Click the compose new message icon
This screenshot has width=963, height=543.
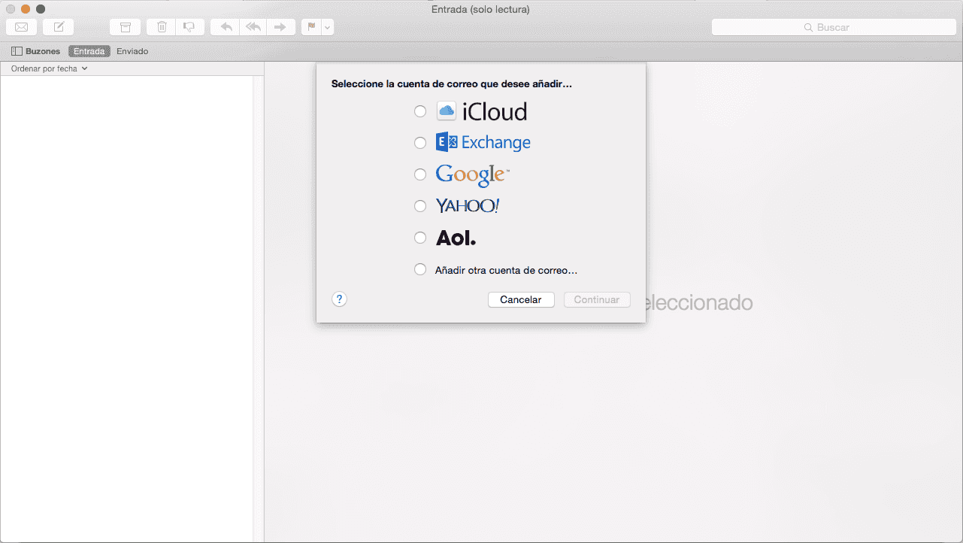pos(59,27)
